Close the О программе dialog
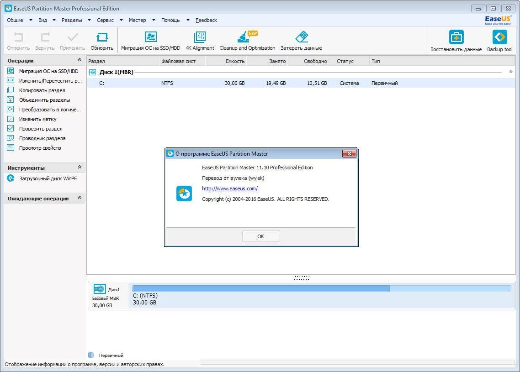The height and width of the screenshot is (372, 520). pos(349,154)
